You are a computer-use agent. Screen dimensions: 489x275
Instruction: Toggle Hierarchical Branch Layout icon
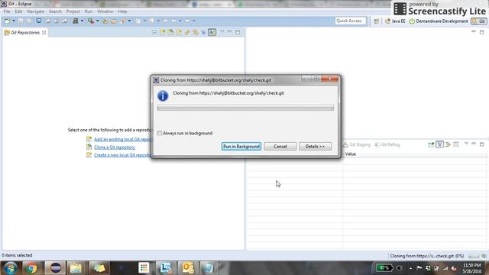[x=204, y=32]
